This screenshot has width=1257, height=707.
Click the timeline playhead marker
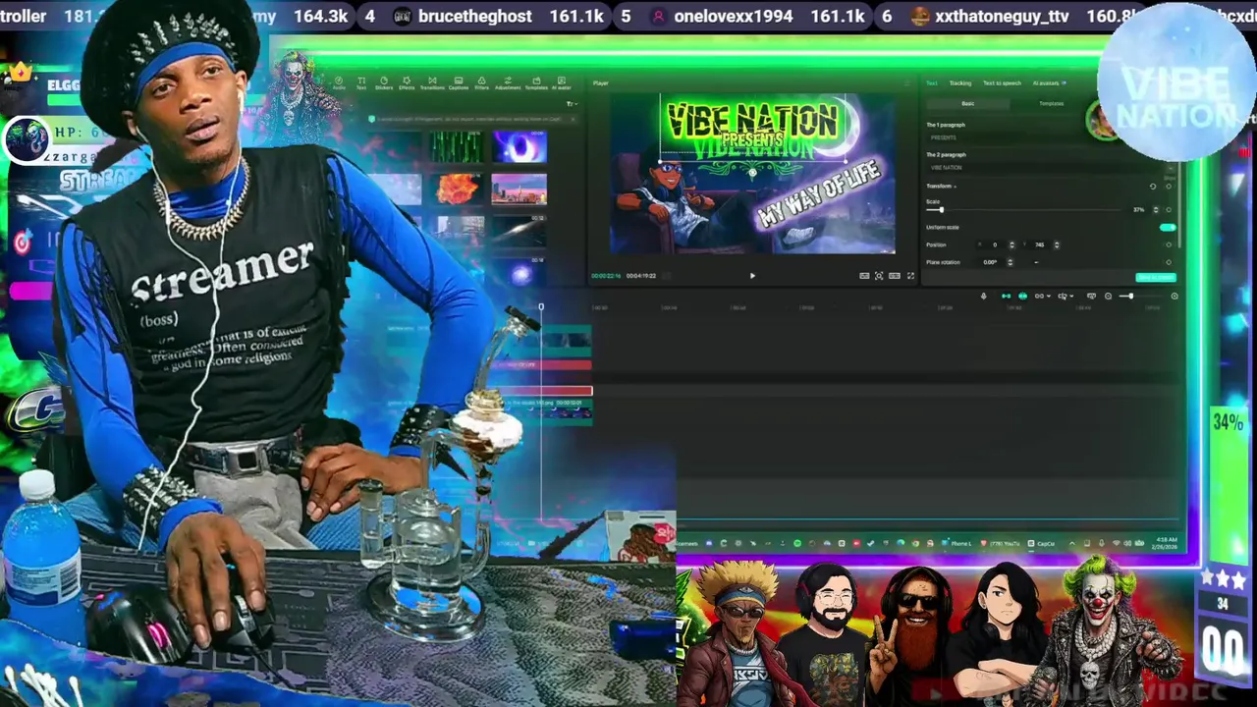click(x=541, y=307)
